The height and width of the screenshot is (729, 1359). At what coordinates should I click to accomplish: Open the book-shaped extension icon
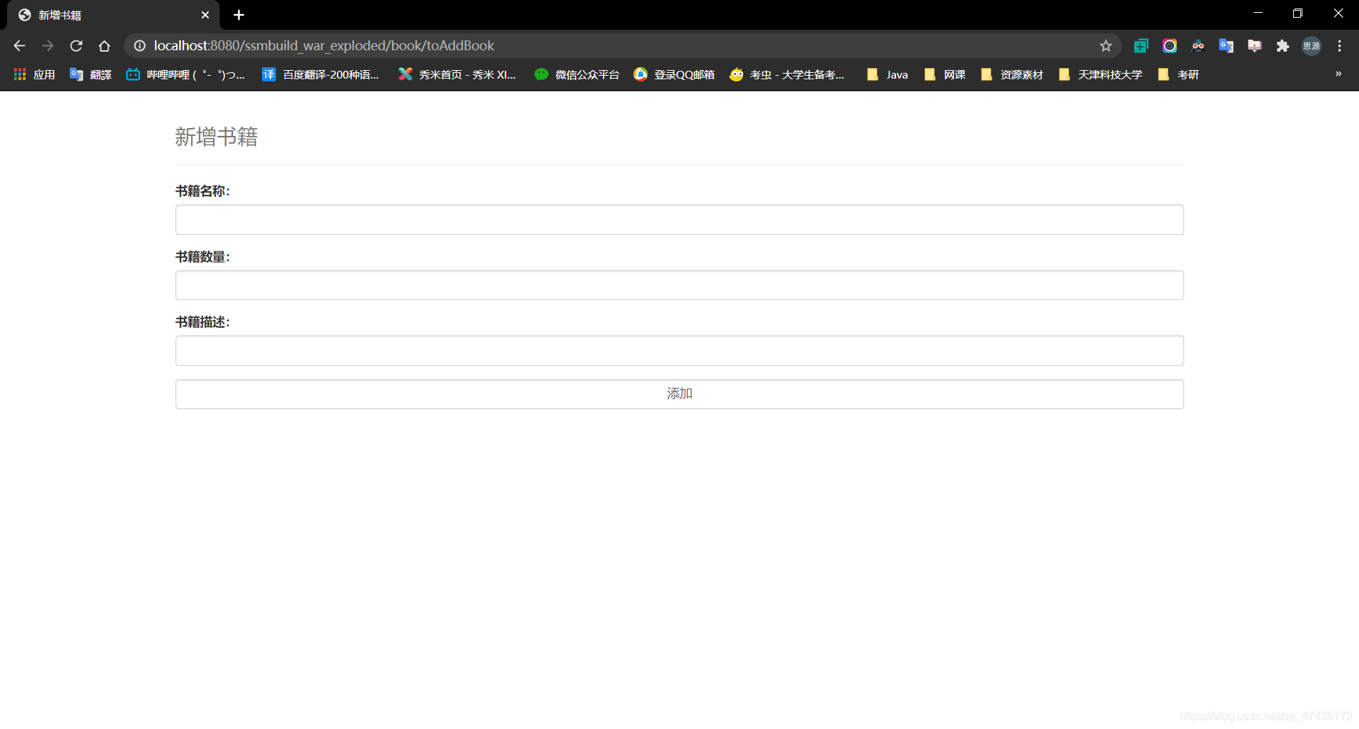[x=1254, y=46]
